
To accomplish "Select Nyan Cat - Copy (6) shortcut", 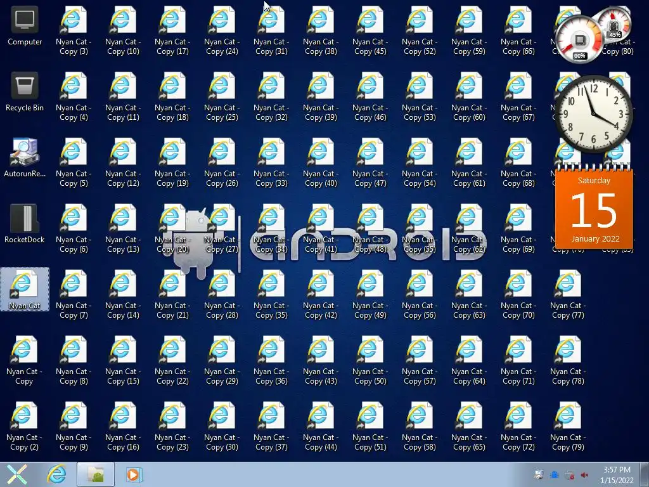I will (74, 228).
